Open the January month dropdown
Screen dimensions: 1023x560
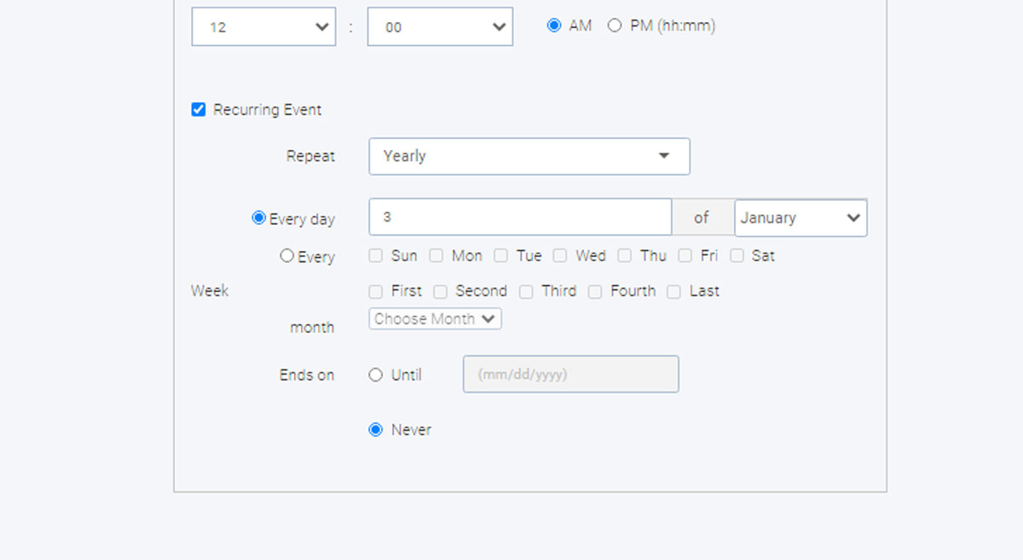tap(800, 218)
